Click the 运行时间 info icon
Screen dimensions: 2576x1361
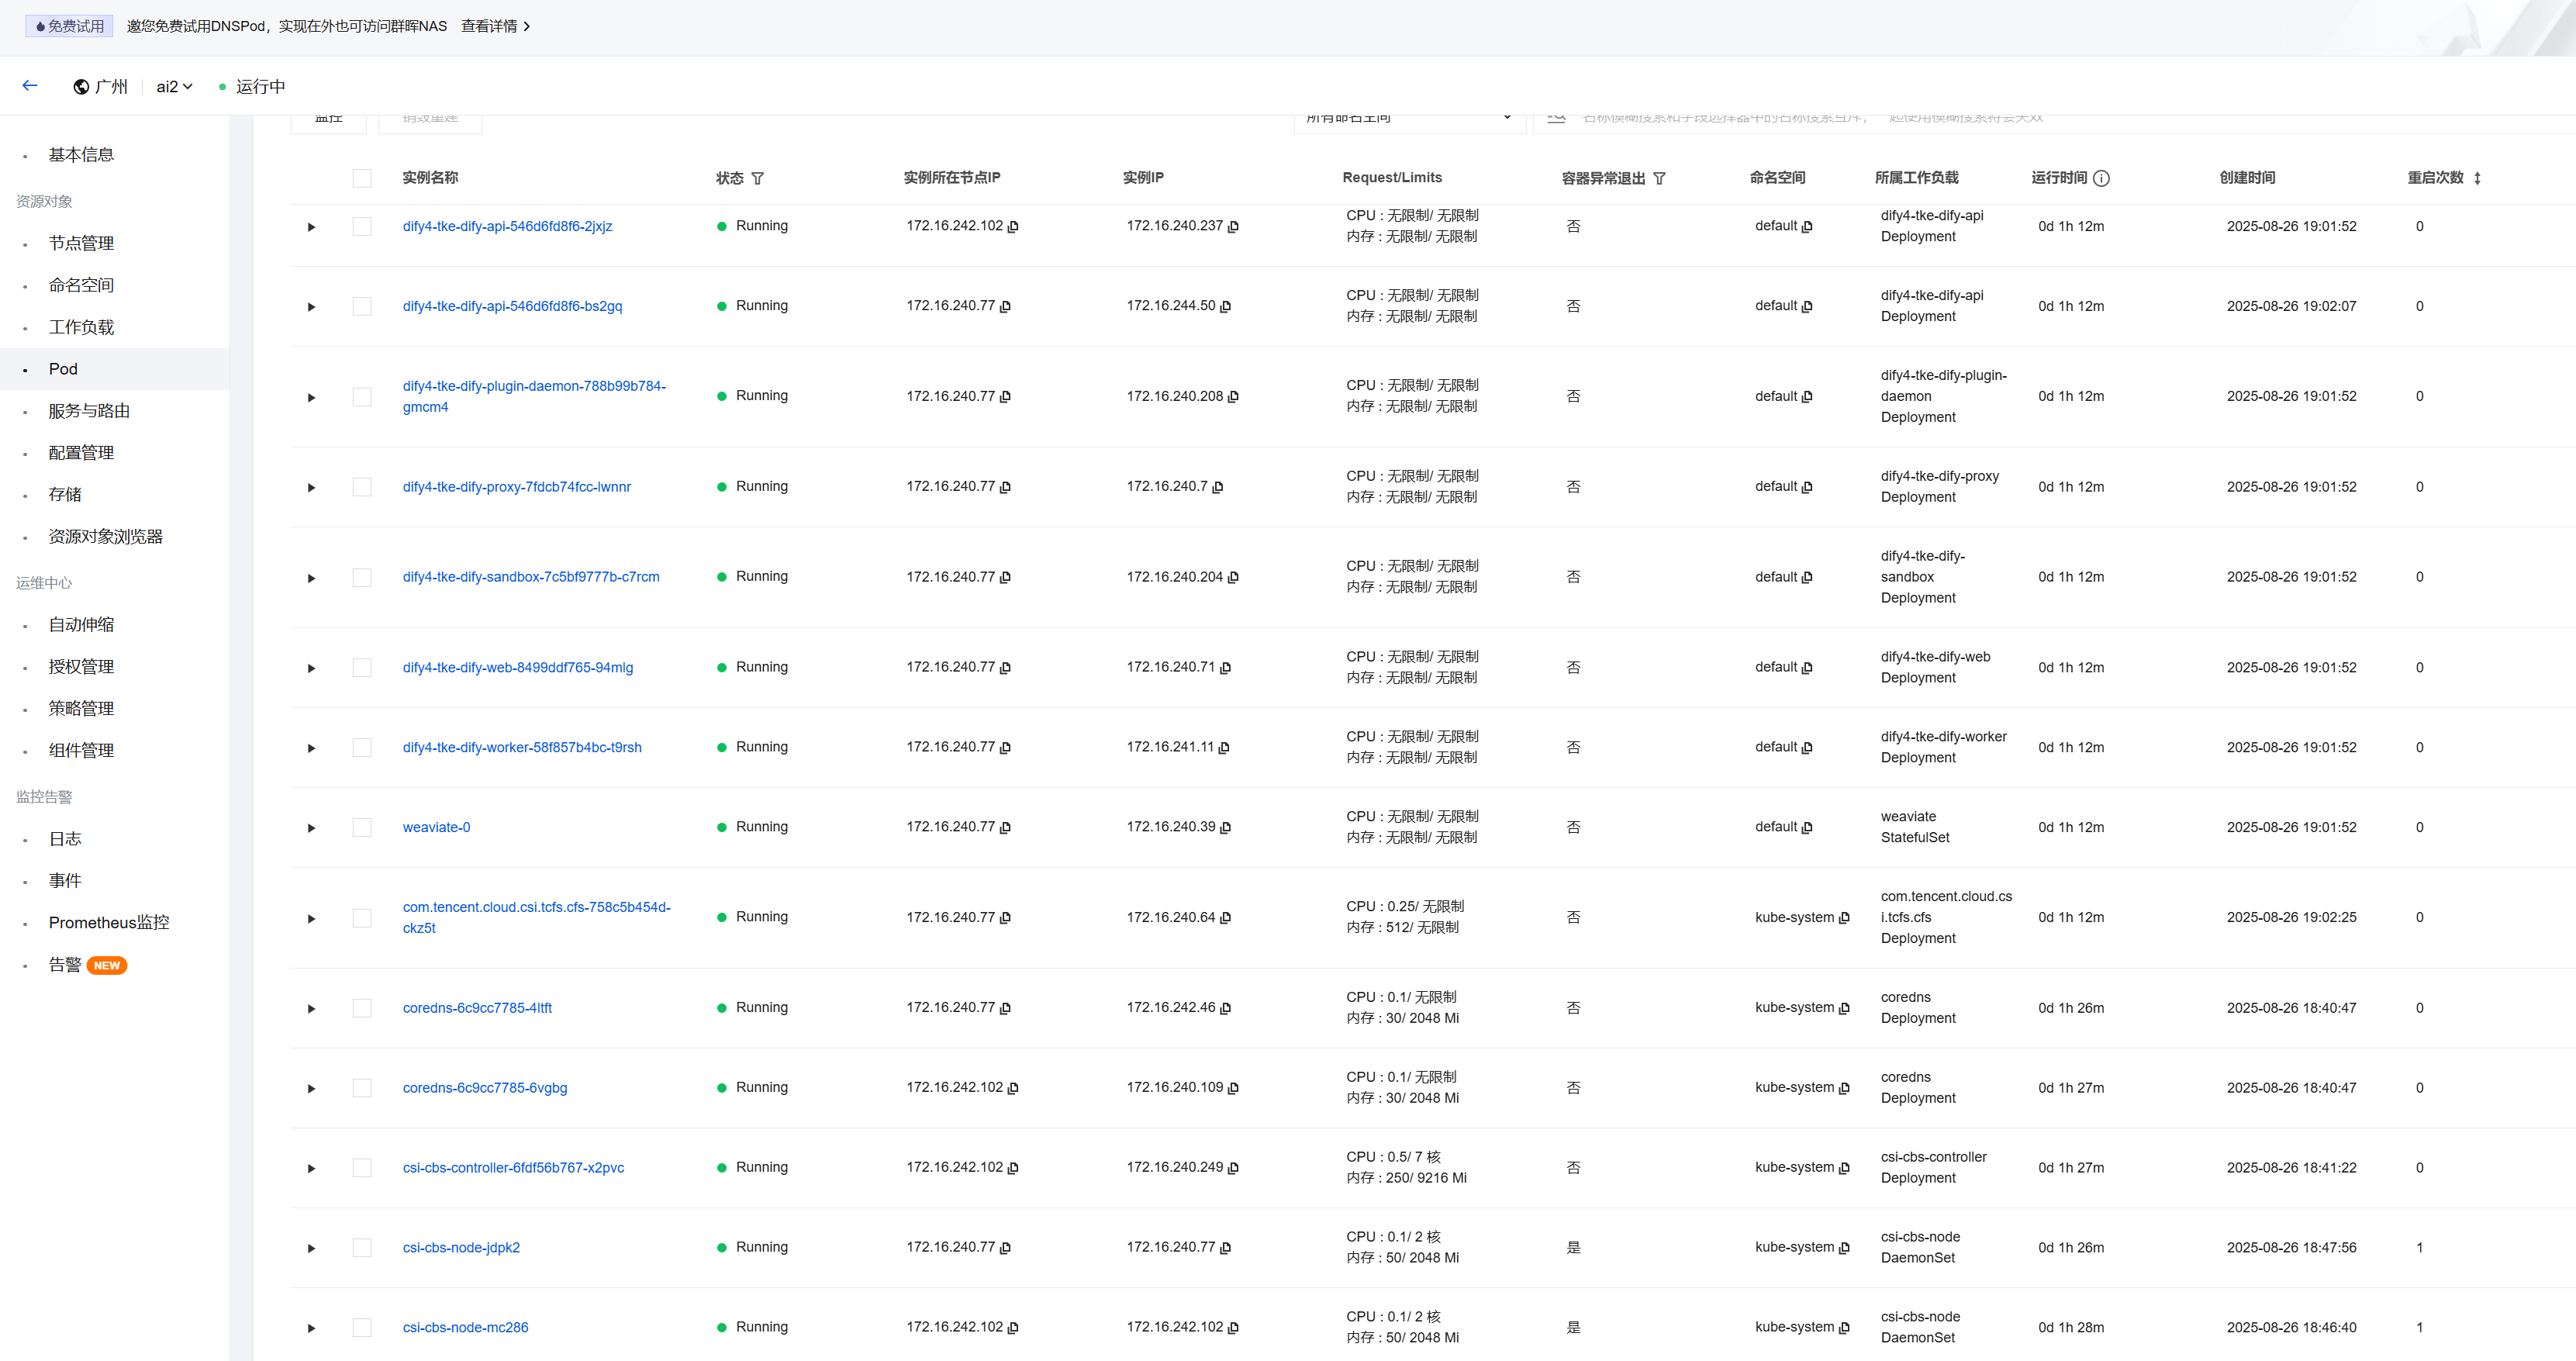[x=2101, y=178]
